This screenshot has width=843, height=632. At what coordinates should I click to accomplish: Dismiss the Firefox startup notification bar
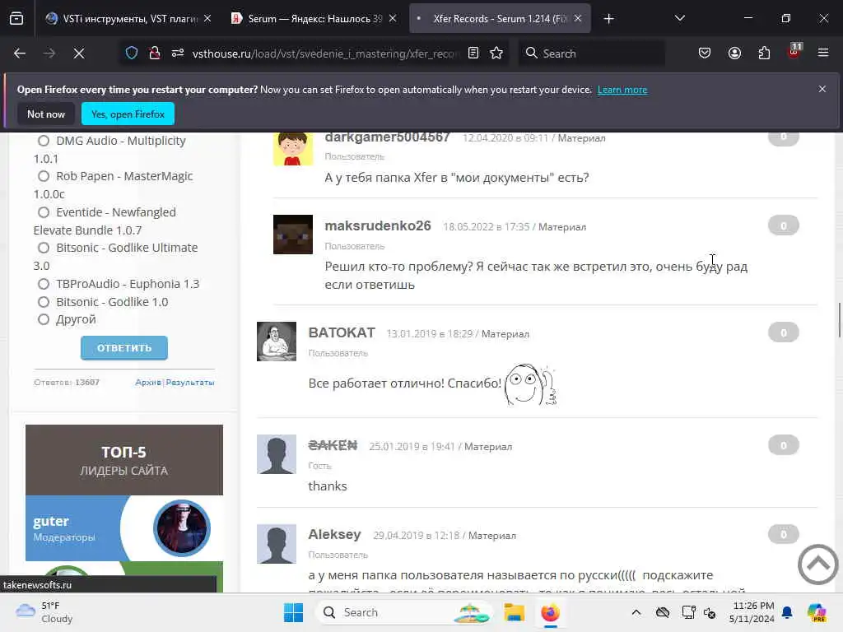point(822,89)
